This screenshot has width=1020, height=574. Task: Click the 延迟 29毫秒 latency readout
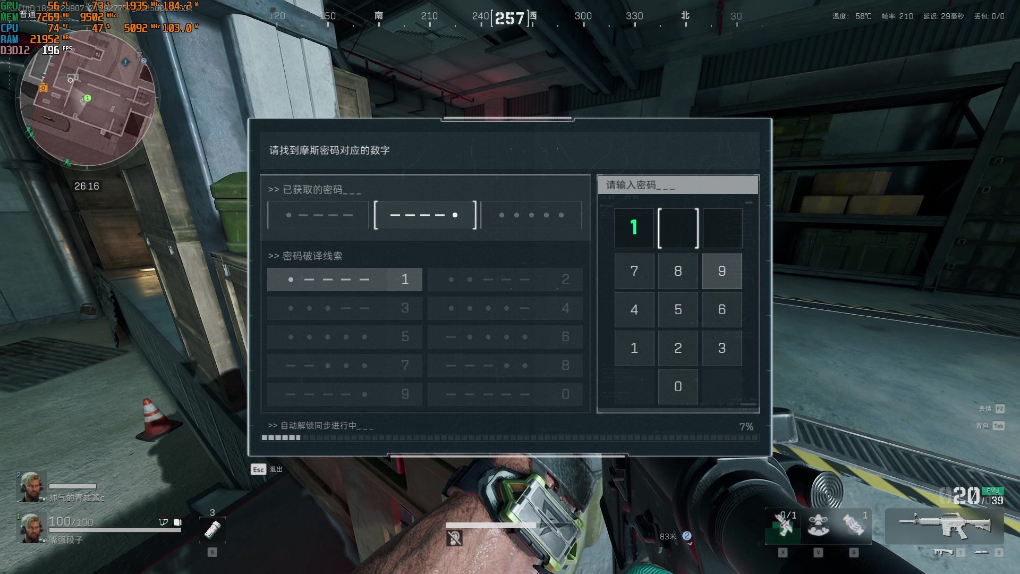coord(943,16)
